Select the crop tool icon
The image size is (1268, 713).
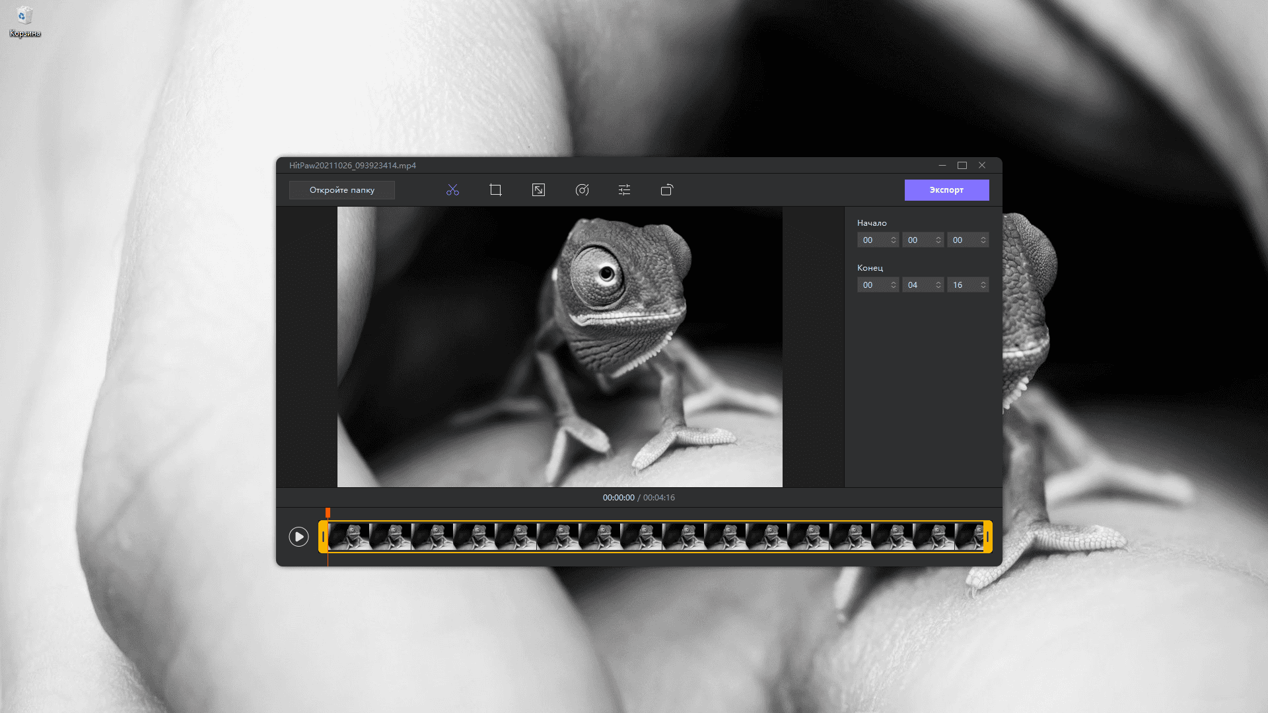pyautogui.click(x=495, y=190)
